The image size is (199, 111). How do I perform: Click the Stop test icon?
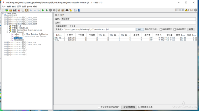pos(50,10)
